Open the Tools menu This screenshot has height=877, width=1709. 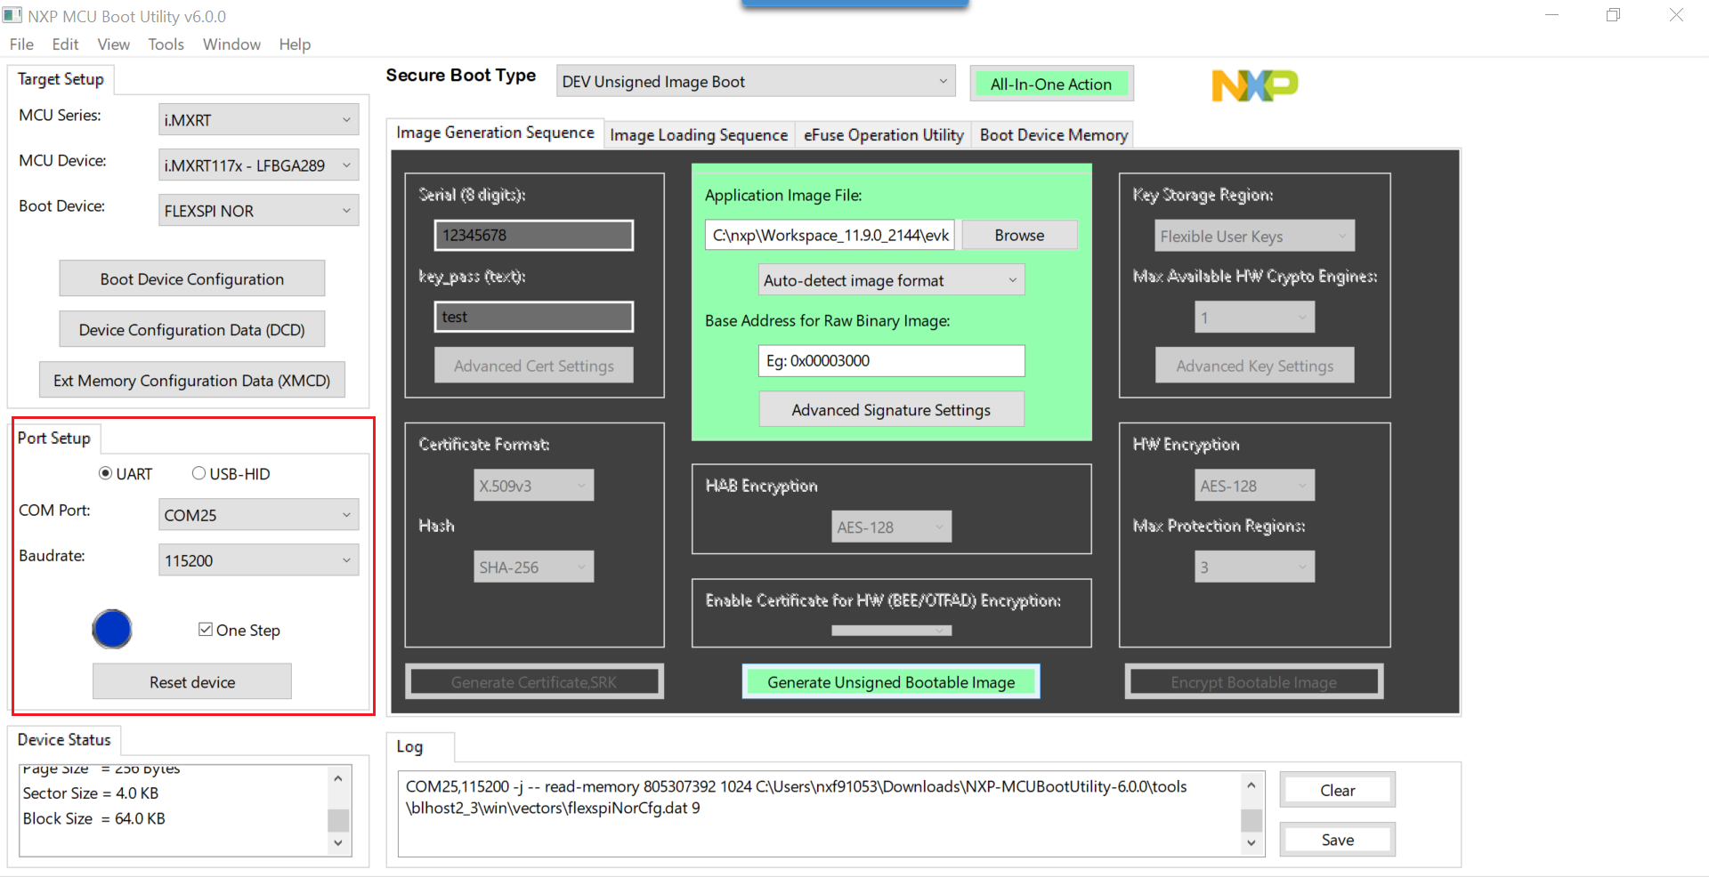pos(166,44)
